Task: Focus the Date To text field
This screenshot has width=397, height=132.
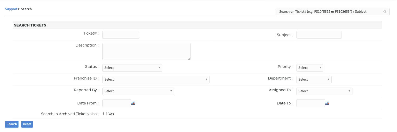Action: click(x=311, y=103)
